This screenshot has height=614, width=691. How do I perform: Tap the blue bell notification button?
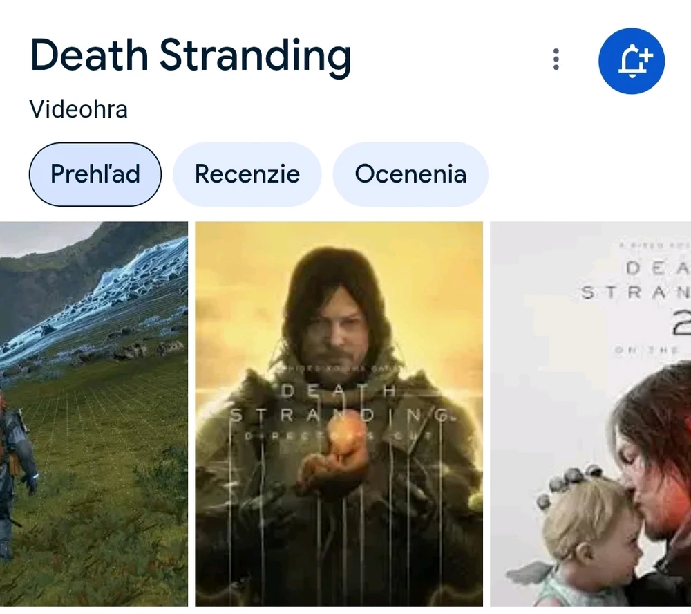(632, 61)
